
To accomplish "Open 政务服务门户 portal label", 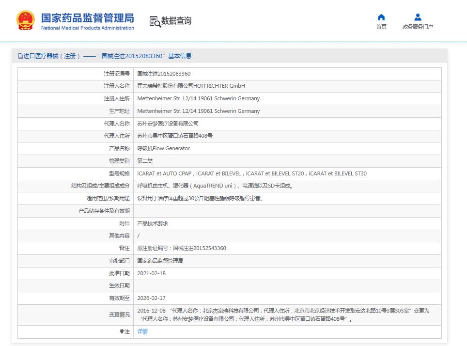I will (418, 27).
